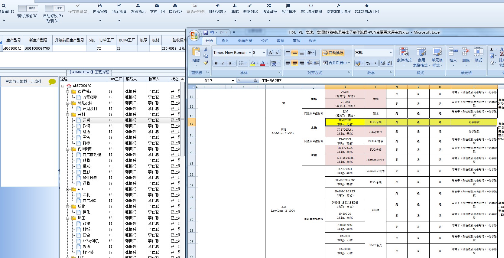This screenshot has width=504, height=258.
Task: Open the font size dropdown showing 8
Action: coord(264,53)
